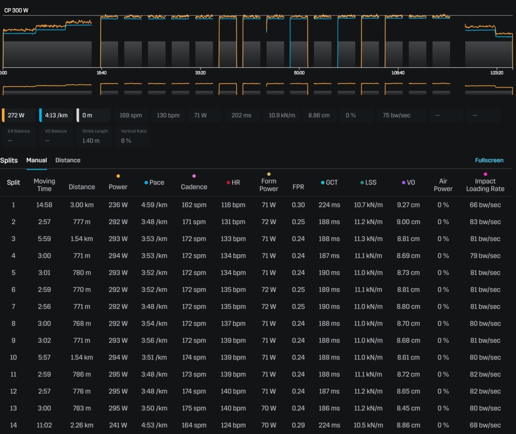
Task: Sort by the Moving Time column header
Action: pyautogui.click(x=44, y=185)
